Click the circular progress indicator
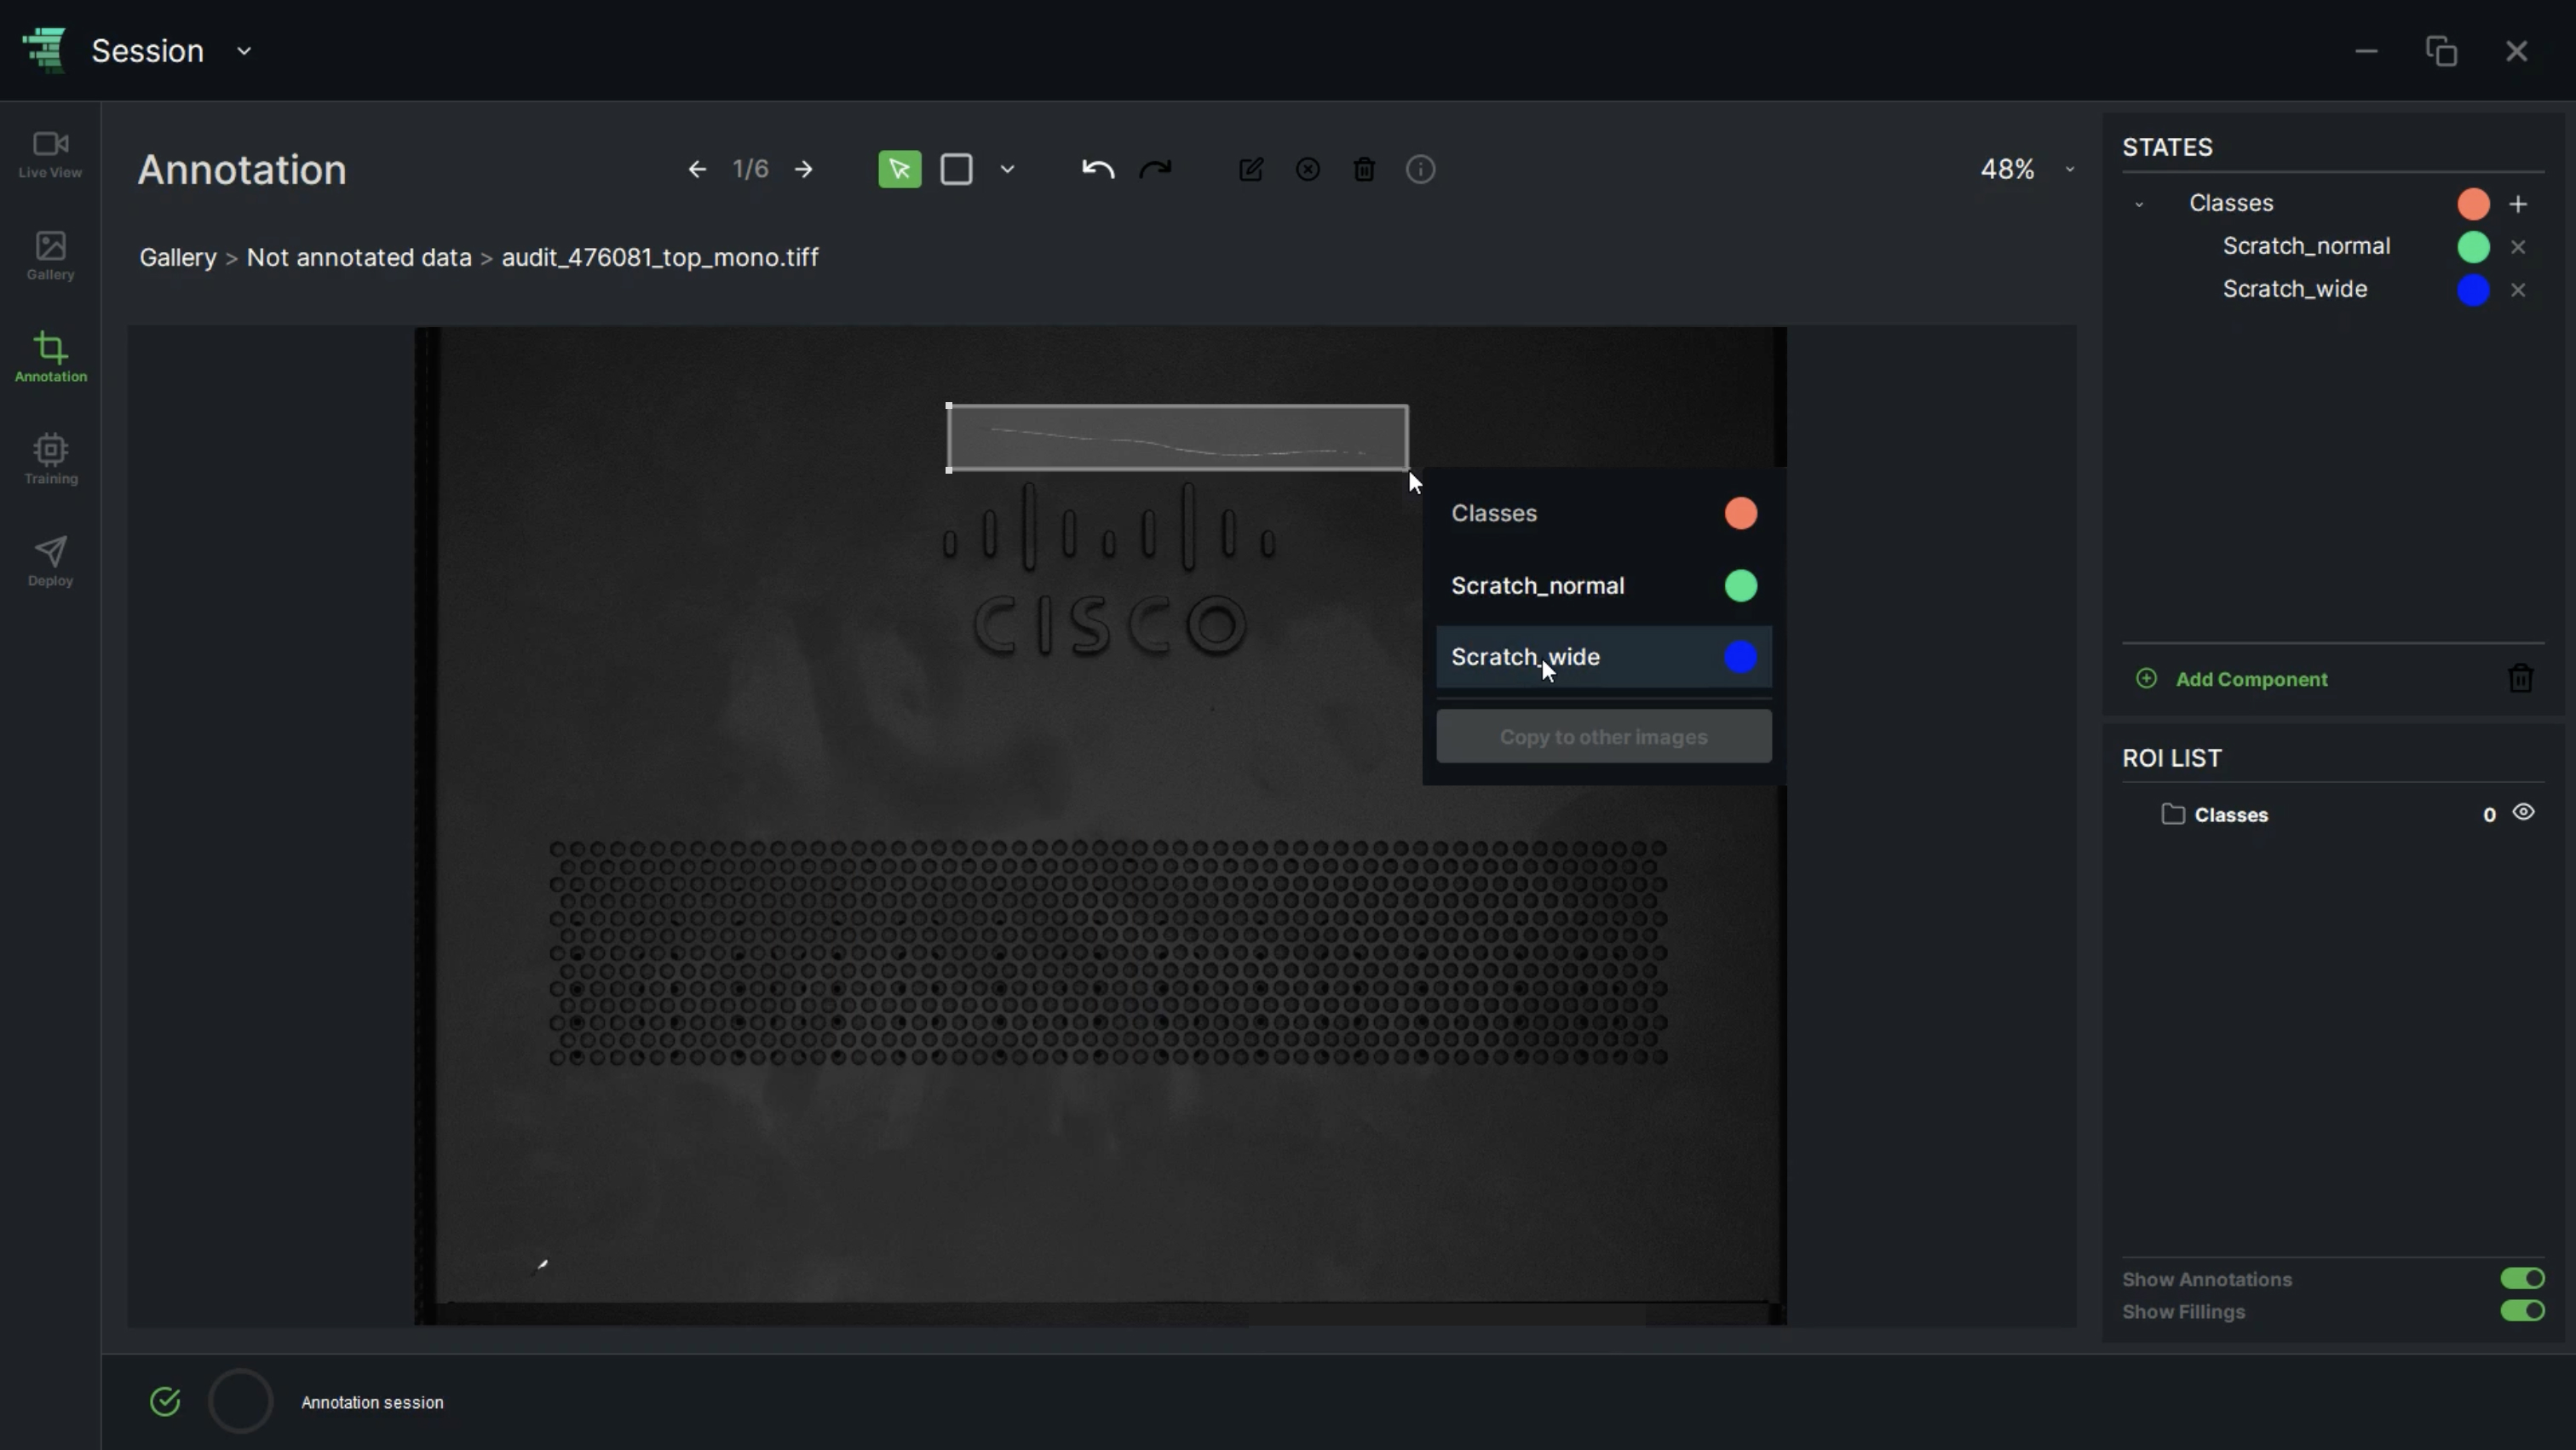This screenshot has height=1450, width=2576. (240, 1402)
